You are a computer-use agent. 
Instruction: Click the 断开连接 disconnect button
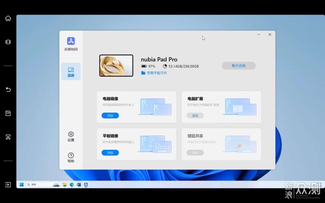coord(239,66)
